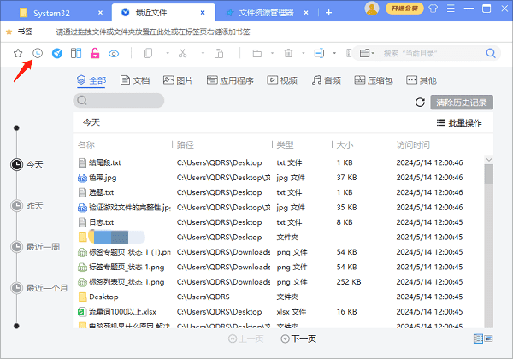Open the dropdown next to copy icon

coord(168,53)
